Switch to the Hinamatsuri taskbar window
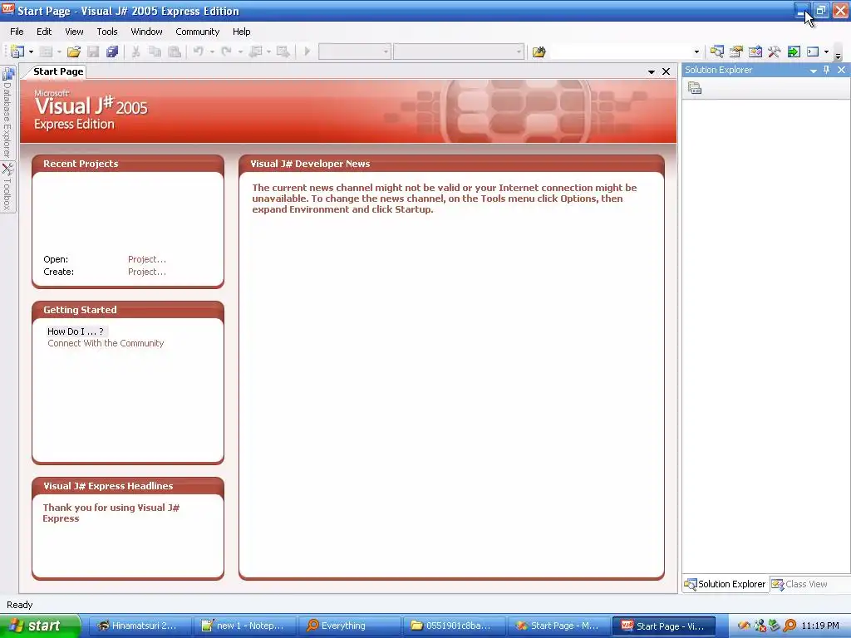Image resolution: width=851 pixels, height=638 pixels. coord(139,626)
